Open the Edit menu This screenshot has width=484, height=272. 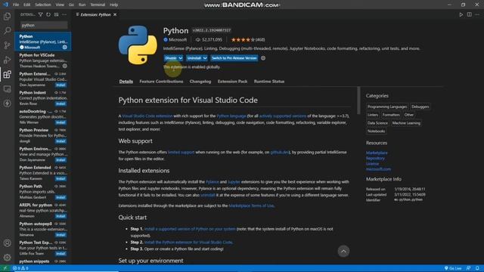[x=27, y=5]
